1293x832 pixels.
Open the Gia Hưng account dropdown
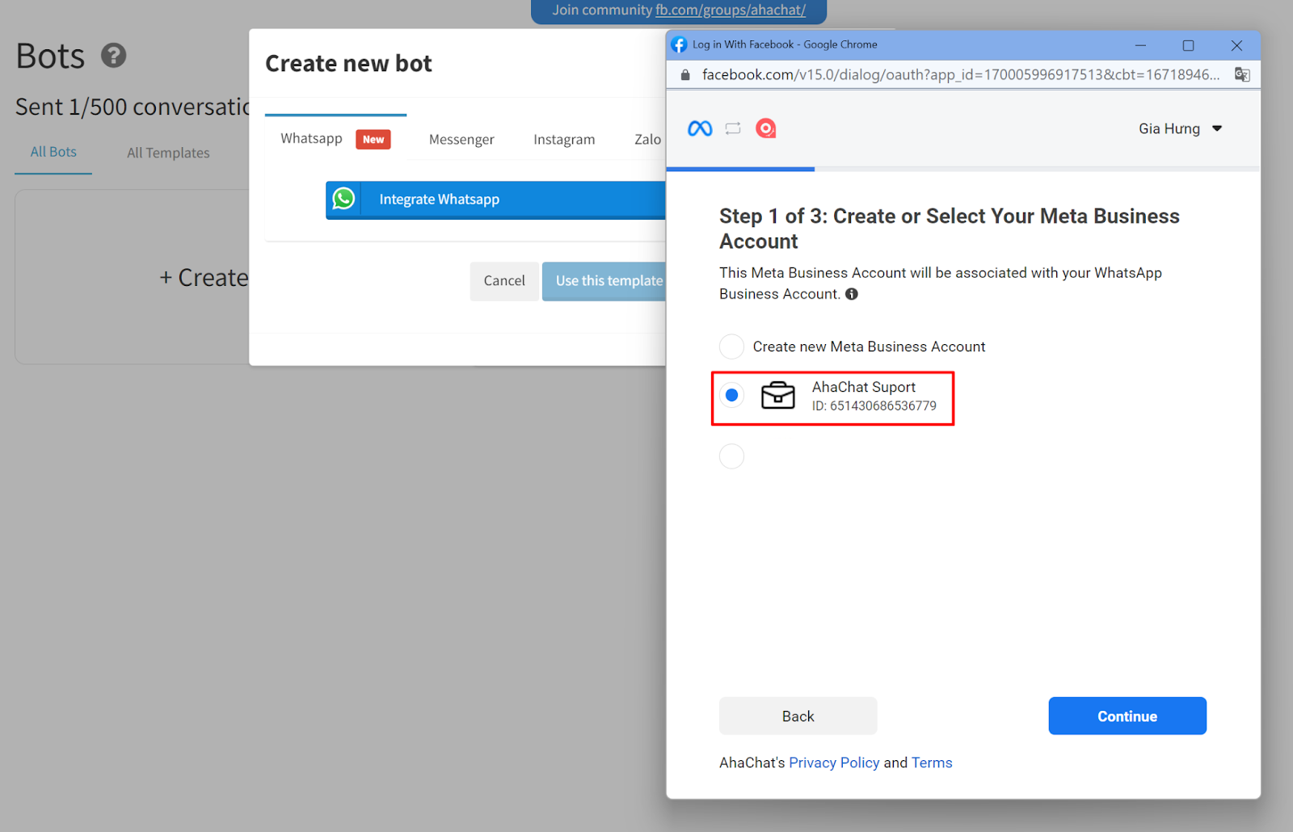(1180, 128)
